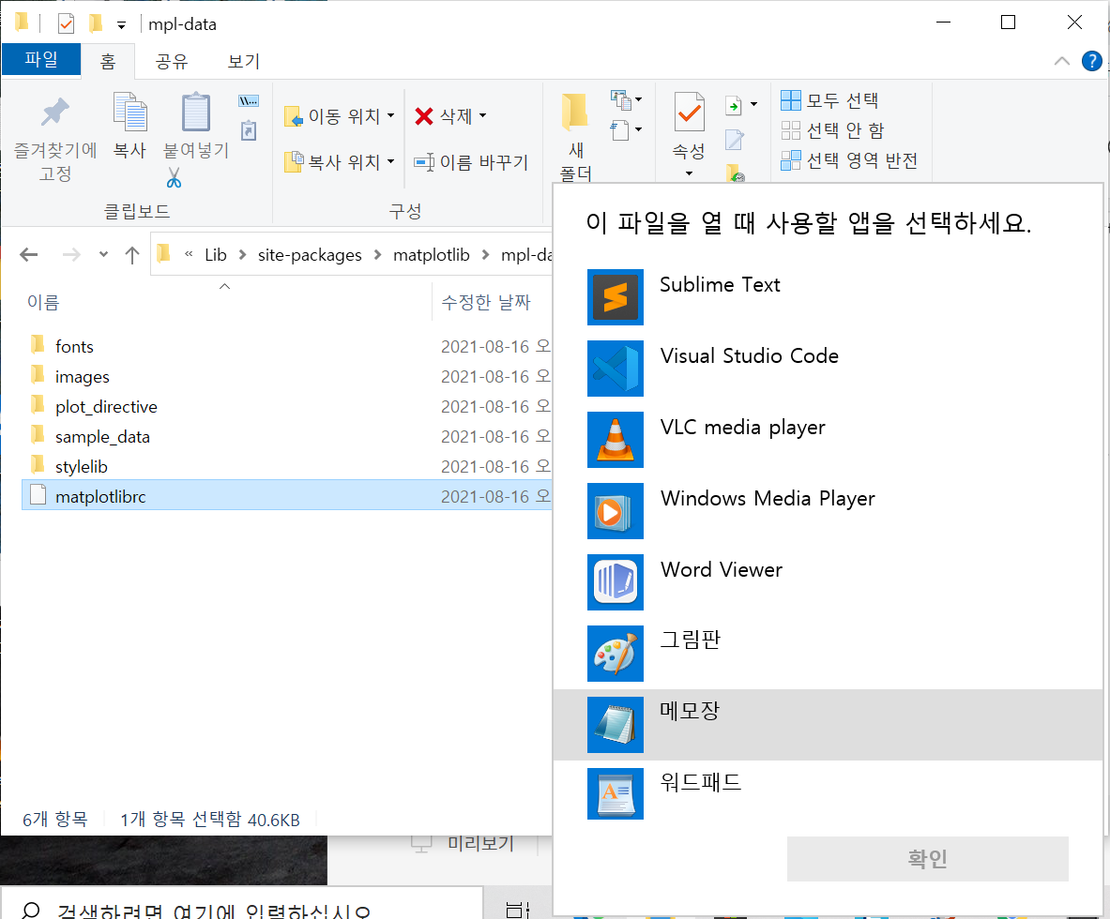Switch to the 보기 ribbon tab

point(244,62)
